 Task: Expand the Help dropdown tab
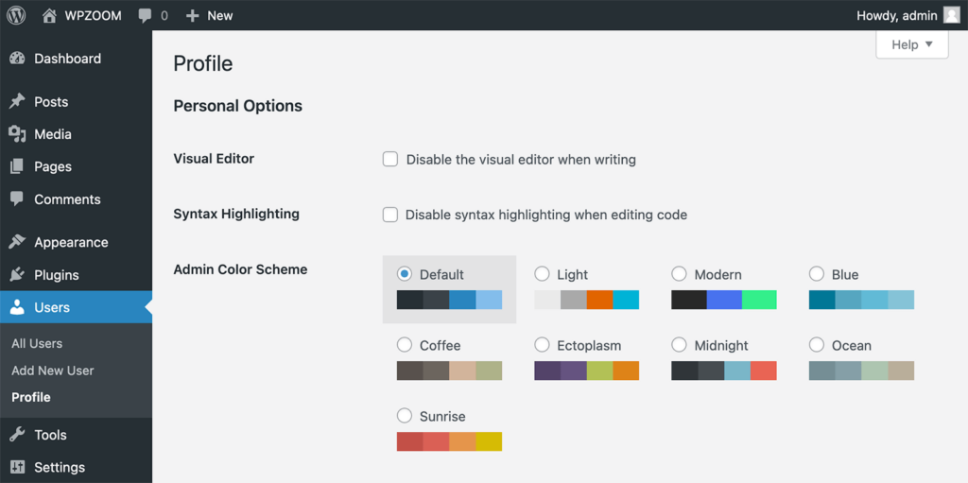point(912,44)
